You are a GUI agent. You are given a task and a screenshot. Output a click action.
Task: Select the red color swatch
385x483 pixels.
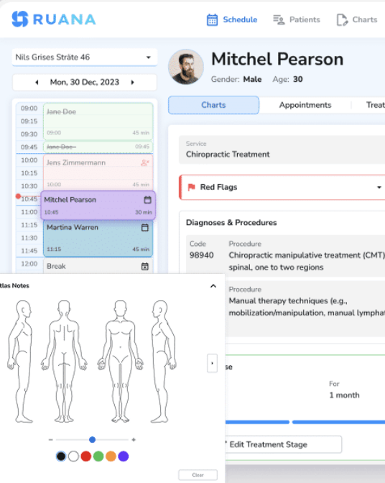pos(86,456)
